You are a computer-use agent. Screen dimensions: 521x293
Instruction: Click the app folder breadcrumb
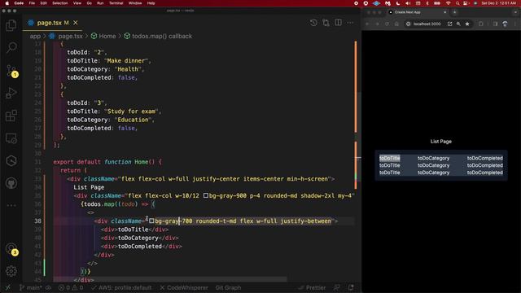(x=35, y=36)
